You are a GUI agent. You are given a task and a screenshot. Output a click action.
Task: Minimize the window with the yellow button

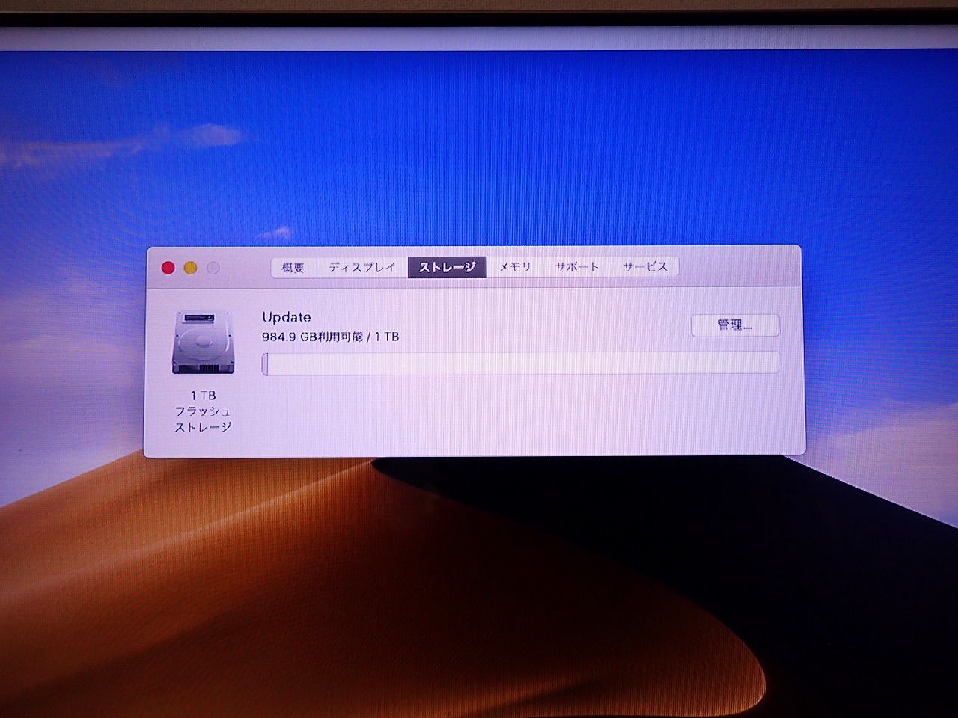tap(191, 268)
